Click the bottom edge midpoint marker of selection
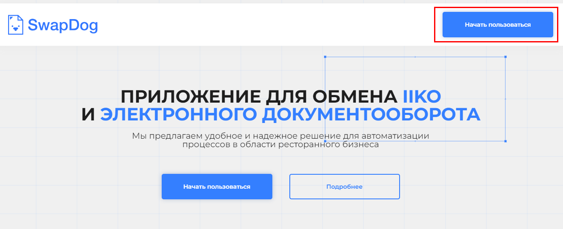This screenshot has height=229, width=563. pos(415,141)
